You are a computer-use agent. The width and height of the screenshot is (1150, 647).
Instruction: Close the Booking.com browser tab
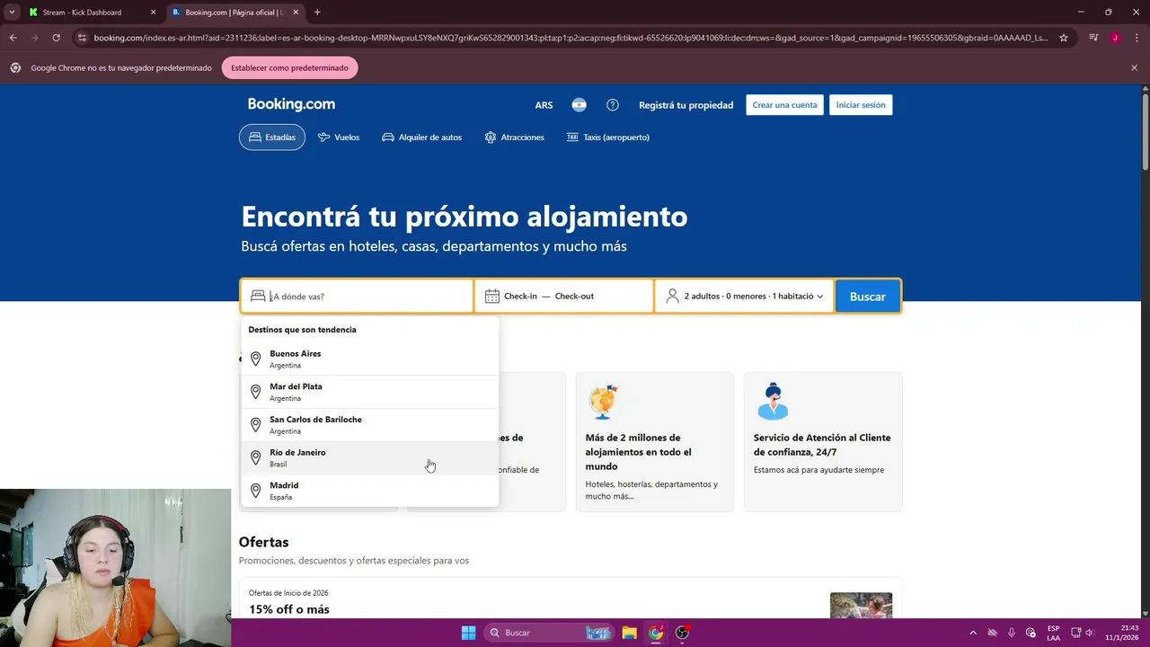(x=296, y=13)
